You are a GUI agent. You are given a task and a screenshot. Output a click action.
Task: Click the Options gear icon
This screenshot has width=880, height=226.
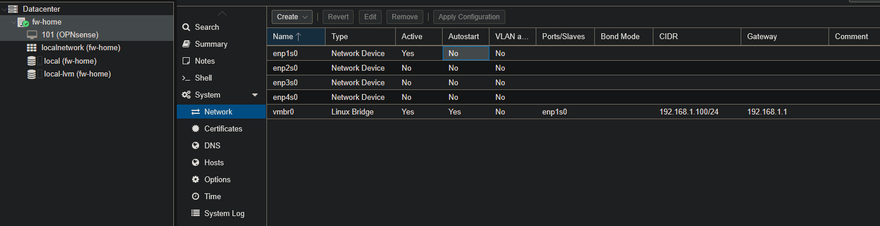click(x=196, y=179)
